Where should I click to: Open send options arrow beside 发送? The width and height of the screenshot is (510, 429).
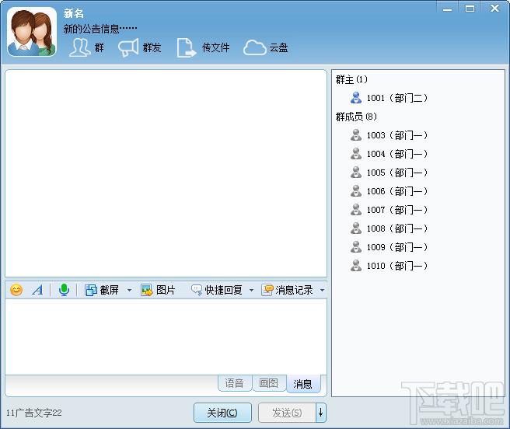pos(321,413)
